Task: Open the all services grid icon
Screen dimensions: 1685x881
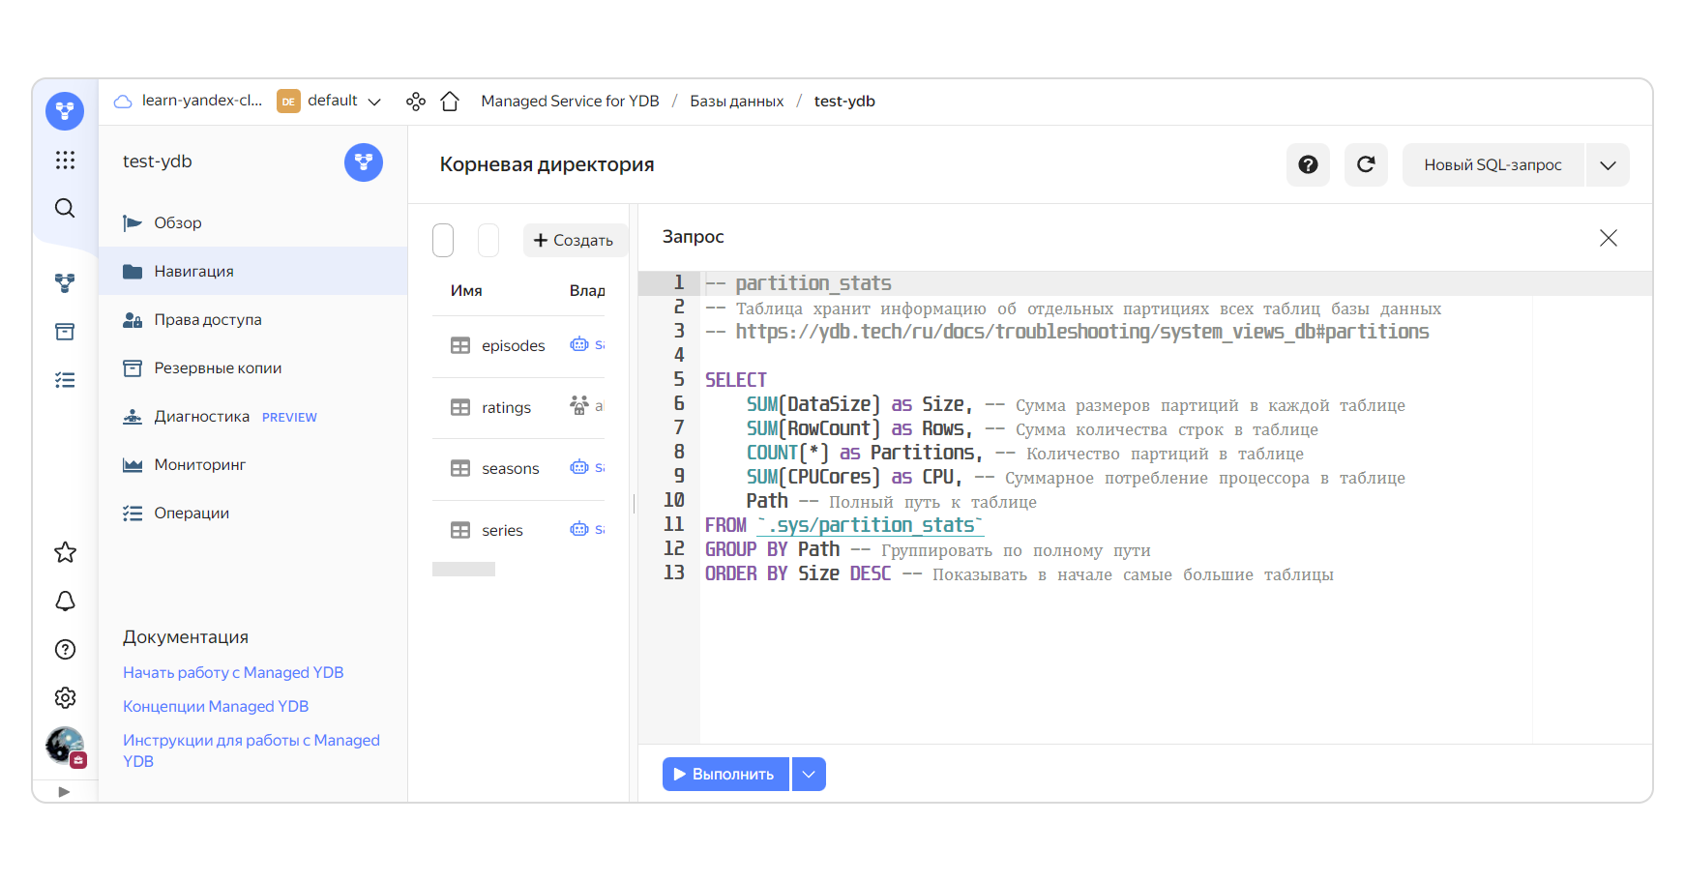Action: (x=65, y=160)
